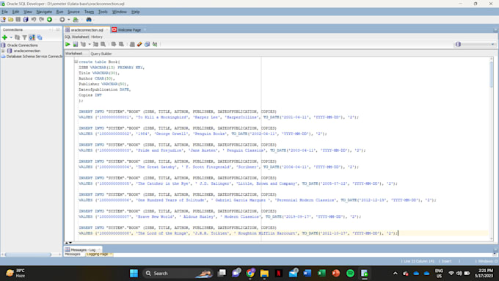Minimize the Connections panel
The width and height of the screenshot is (499, 281).
pyautogui.click(x=58, y=29)
